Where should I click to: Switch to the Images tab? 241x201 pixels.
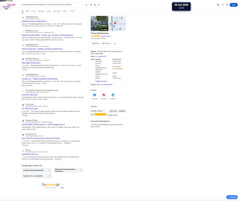pos(49,11)
